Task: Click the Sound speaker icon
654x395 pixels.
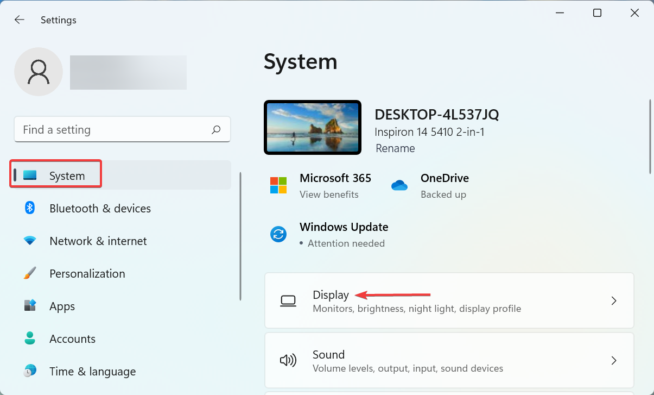Action: click(288, 360)
